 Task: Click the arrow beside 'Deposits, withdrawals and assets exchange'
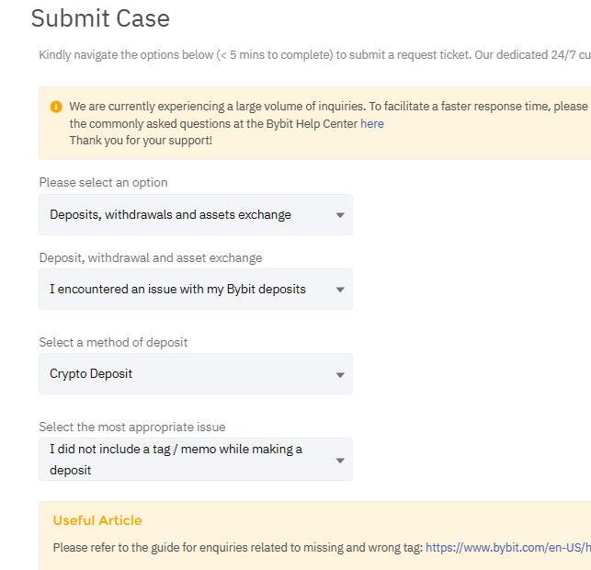[x=340, y=215]
